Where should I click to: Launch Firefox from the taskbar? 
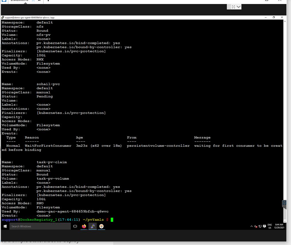tap(84, 226)
